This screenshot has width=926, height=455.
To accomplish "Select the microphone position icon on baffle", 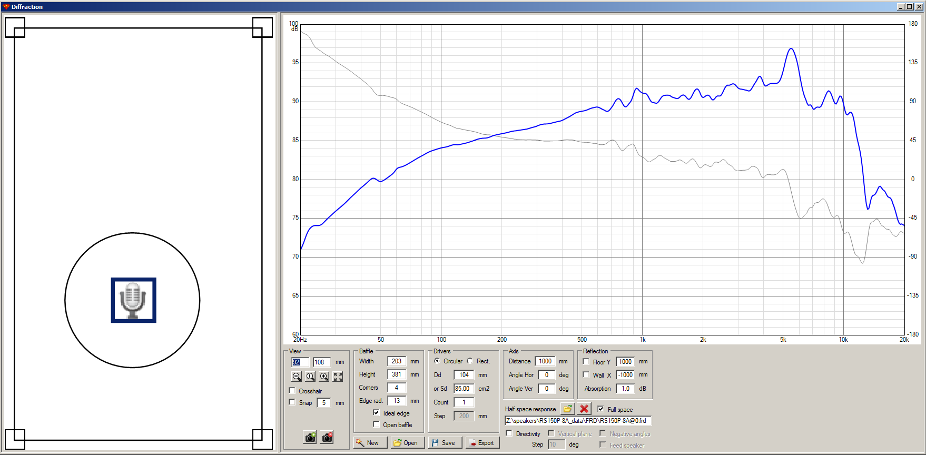I will [x=133, y=300].
